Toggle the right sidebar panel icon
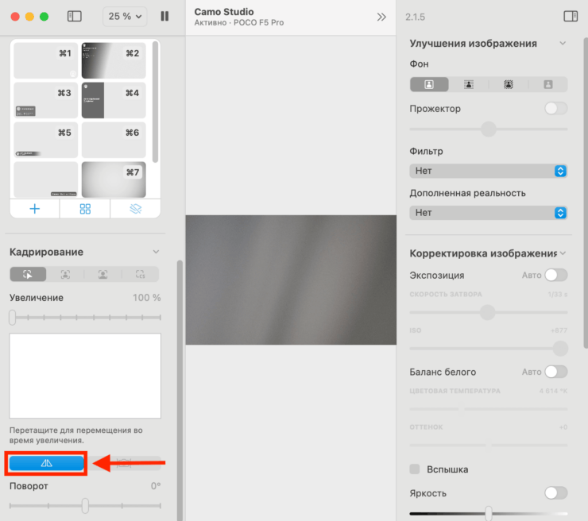588x521 pixels. pyautogui.click(x=570, y=16)
